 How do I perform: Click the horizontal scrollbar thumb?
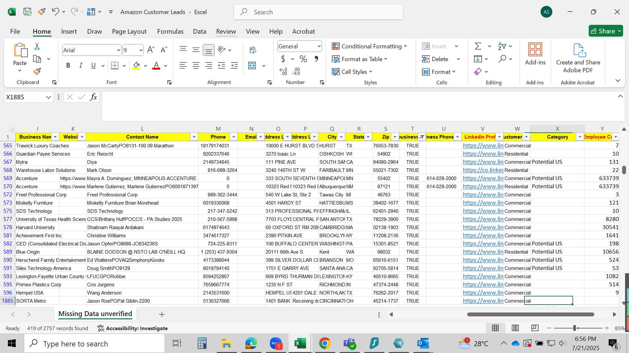pos(530,314)
